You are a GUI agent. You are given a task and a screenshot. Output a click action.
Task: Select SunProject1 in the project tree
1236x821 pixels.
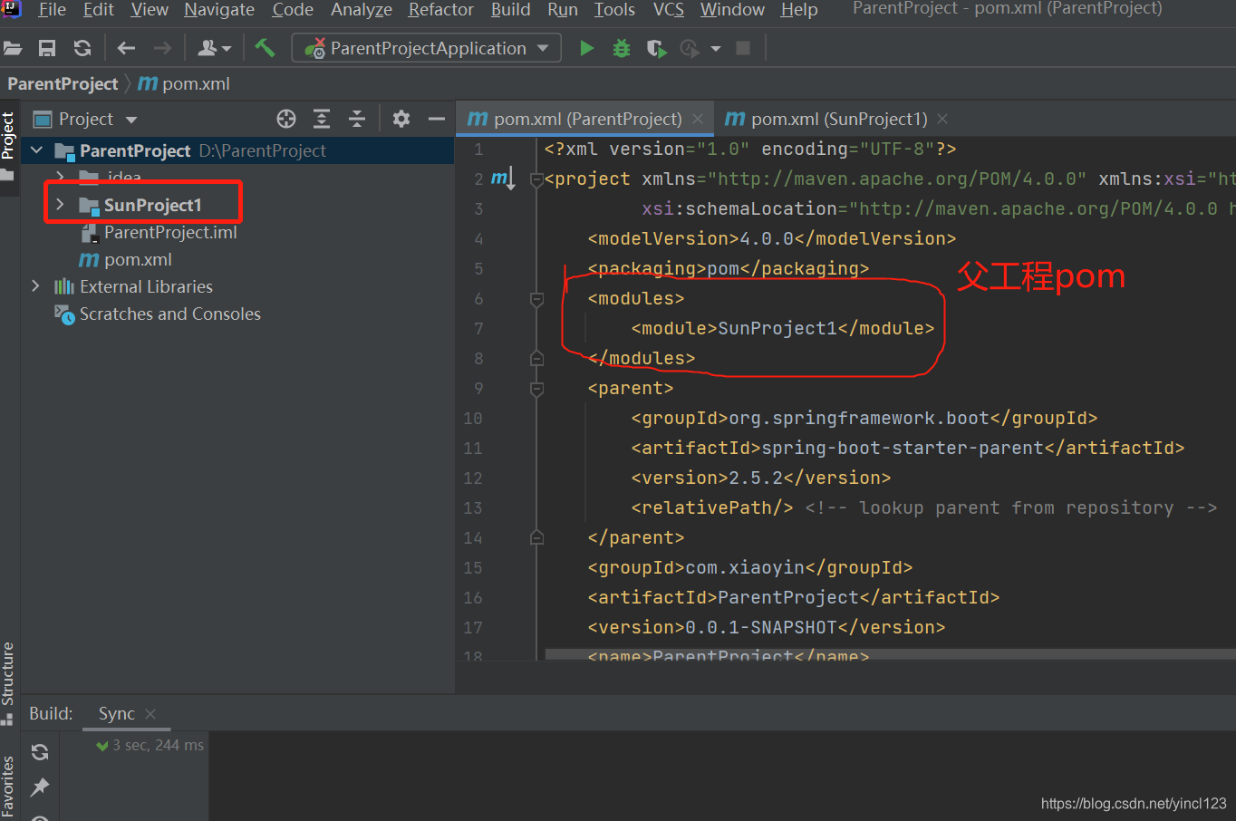[153, 205]
